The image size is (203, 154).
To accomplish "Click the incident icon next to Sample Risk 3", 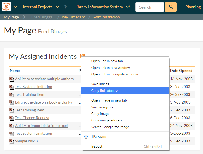I will [x=11, y=141].
